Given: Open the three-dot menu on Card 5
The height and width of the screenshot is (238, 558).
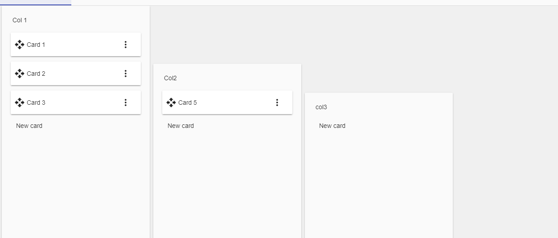Looking at the screenshot, I should tap(277, 103).
